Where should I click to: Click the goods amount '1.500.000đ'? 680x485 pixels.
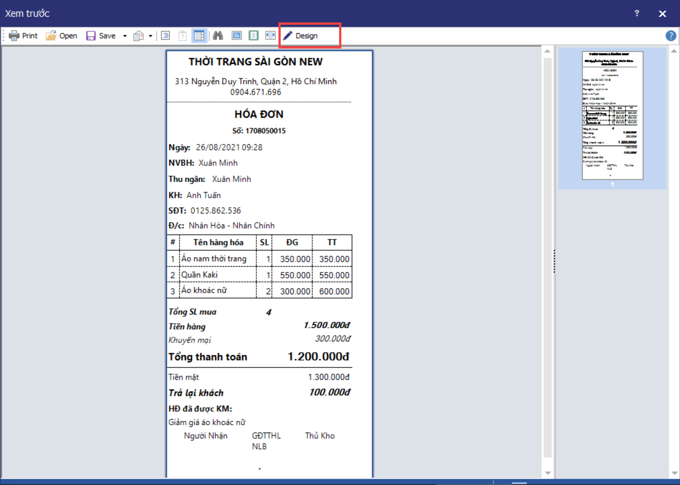[327, 325]
